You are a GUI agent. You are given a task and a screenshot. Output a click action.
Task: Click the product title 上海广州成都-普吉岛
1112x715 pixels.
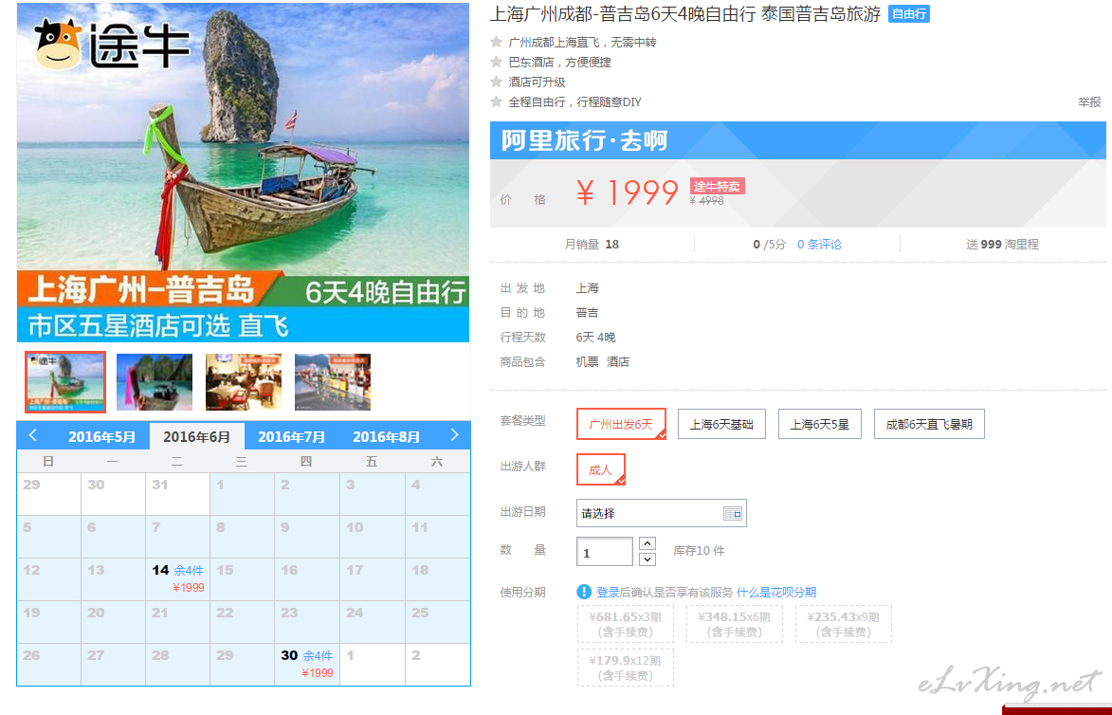point(685,13)
